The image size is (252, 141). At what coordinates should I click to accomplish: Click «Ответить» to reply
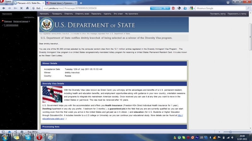click(69, 14)
